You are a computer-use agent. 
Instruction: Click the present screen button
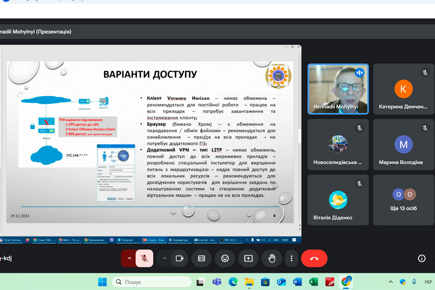click(248, 259)
